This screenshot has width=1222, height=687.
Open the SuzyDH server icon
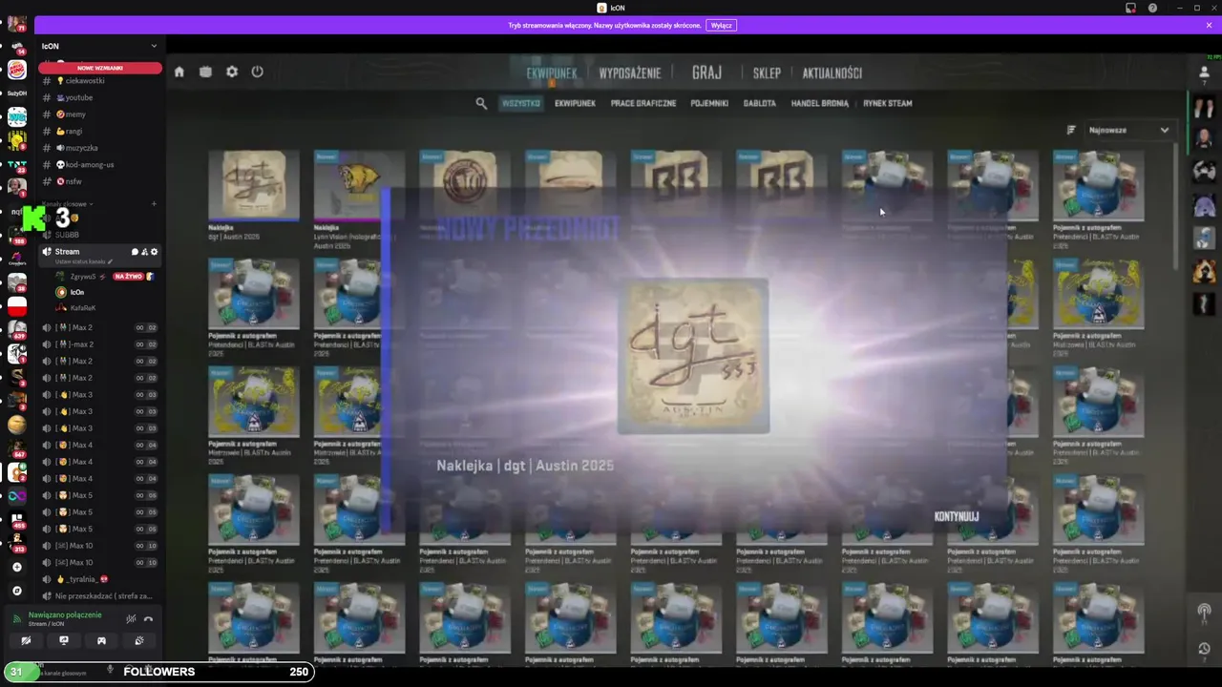[16, 94]
